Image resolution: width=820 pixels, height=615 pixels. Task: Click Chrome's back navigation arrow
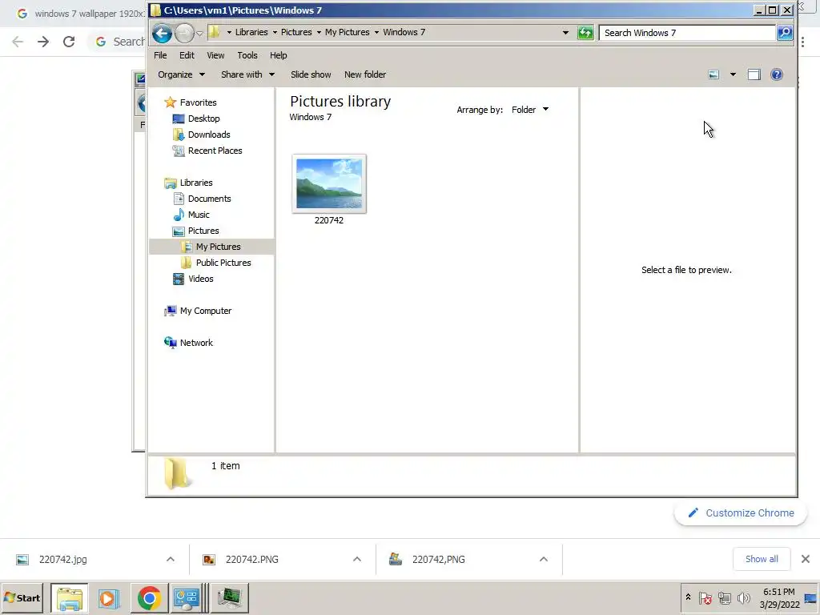[x=18, y=42]
